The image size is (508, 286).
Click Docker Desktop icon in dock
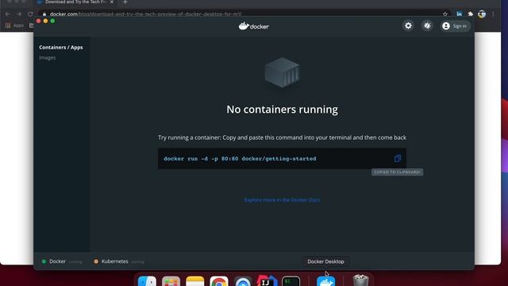(326, 280)
